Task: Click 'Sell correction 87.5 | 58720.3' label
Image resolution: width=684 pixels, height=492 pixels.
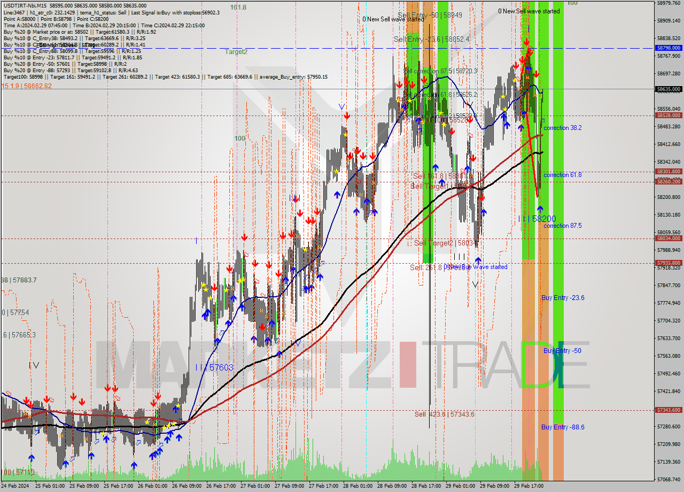Action: (440, 71)
